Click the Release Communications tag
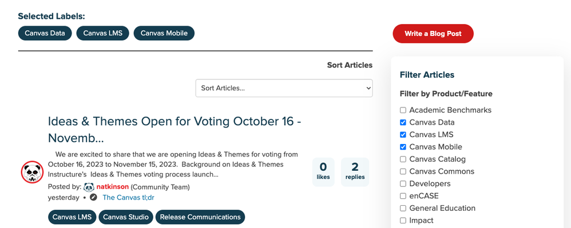Viewport: 571px width, 228px height. [x=200, y=217]
